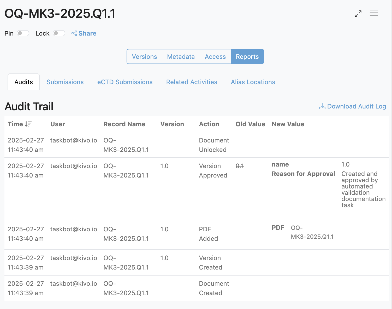Select the Access tab

(215, 56)
